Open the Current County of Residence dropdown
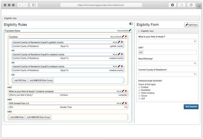The height and width of the screenshot is (139, 203). click(168, 74)
